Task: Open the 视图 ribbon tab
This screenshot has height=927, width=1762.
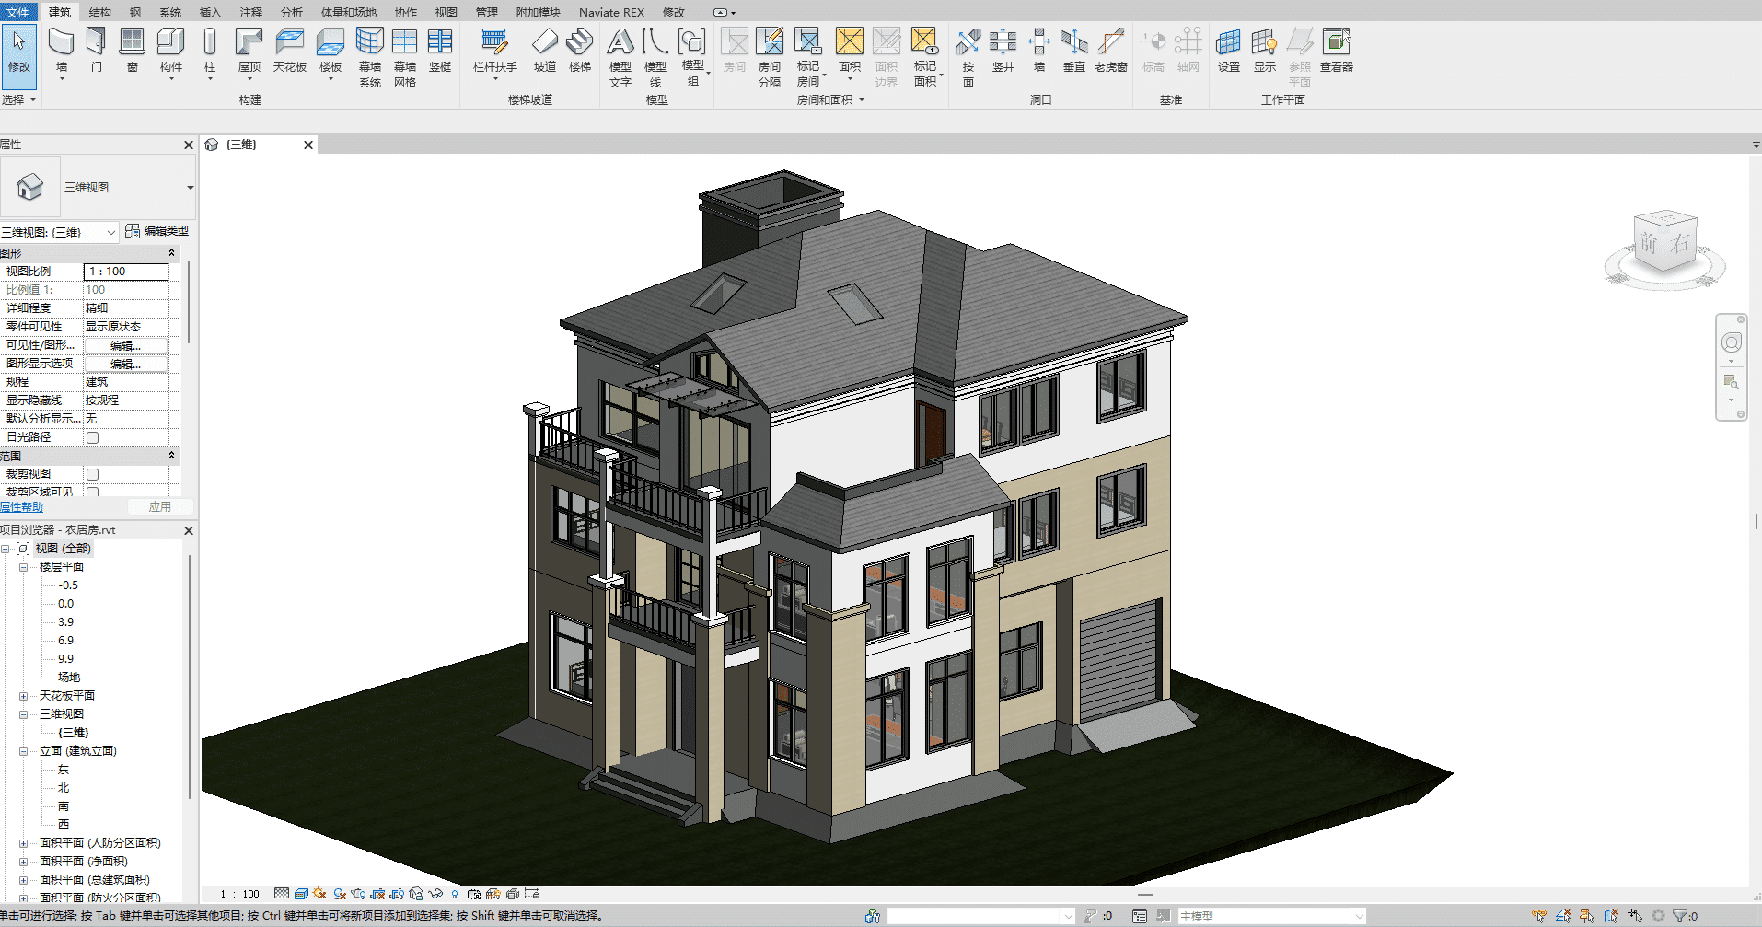Action: pyautogui.click(x=446, y=12)
